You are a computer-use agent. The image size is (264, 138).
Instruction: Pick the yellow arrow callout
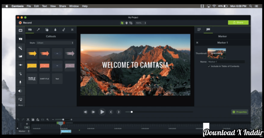(x=32, y=54)
